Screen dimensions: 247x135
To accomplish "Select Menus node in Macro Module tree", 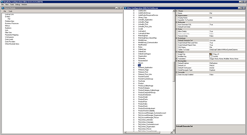I will [7, 26].
